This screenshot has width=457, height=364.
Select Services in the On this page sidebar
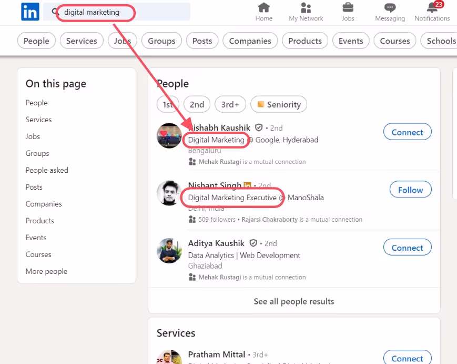[x=38, y=120]
